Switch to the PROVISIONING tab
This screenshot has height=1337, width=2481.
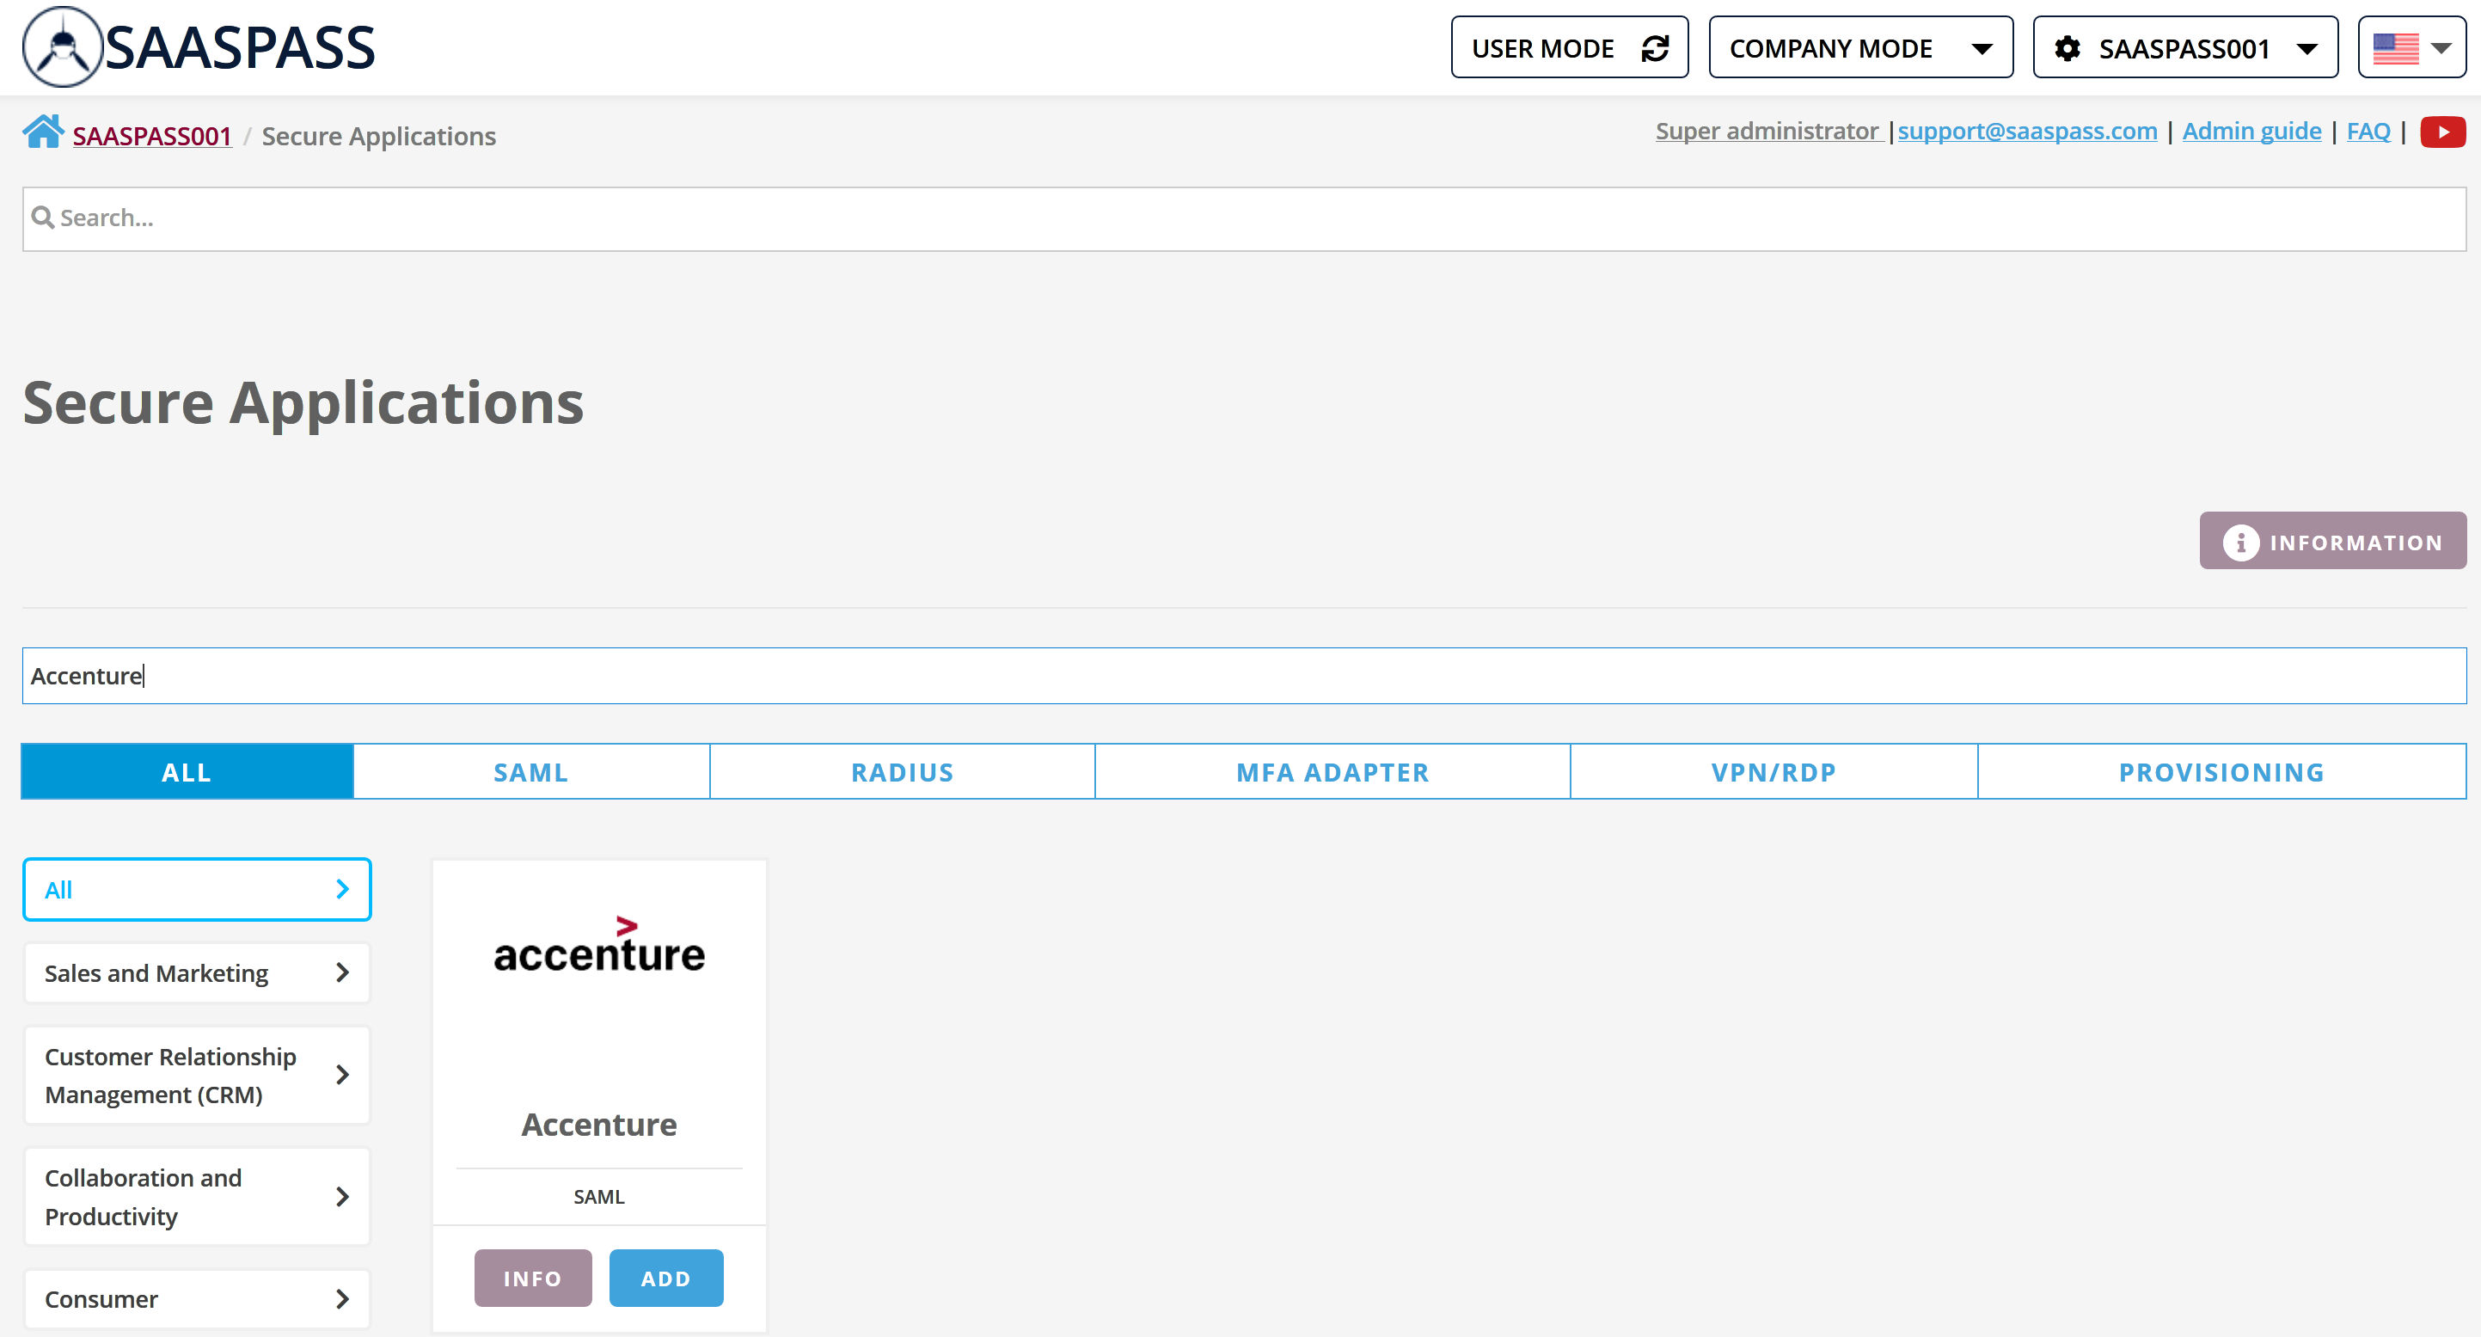coord(2221,771)
